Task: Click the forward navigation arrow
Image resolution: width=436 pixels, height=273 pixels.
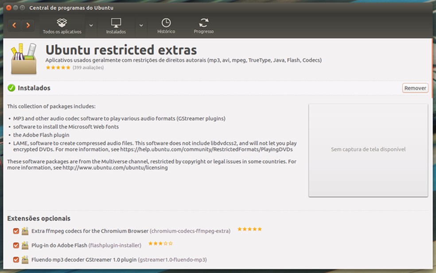Action: click(x=28, y=25)
